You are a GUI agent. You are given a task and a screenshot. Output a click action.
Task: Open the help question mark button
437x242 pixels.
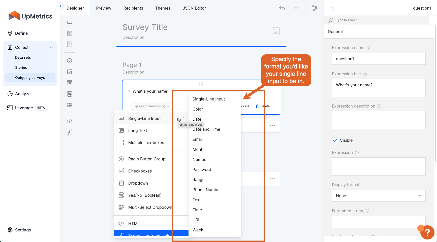[x=427, y=232]
